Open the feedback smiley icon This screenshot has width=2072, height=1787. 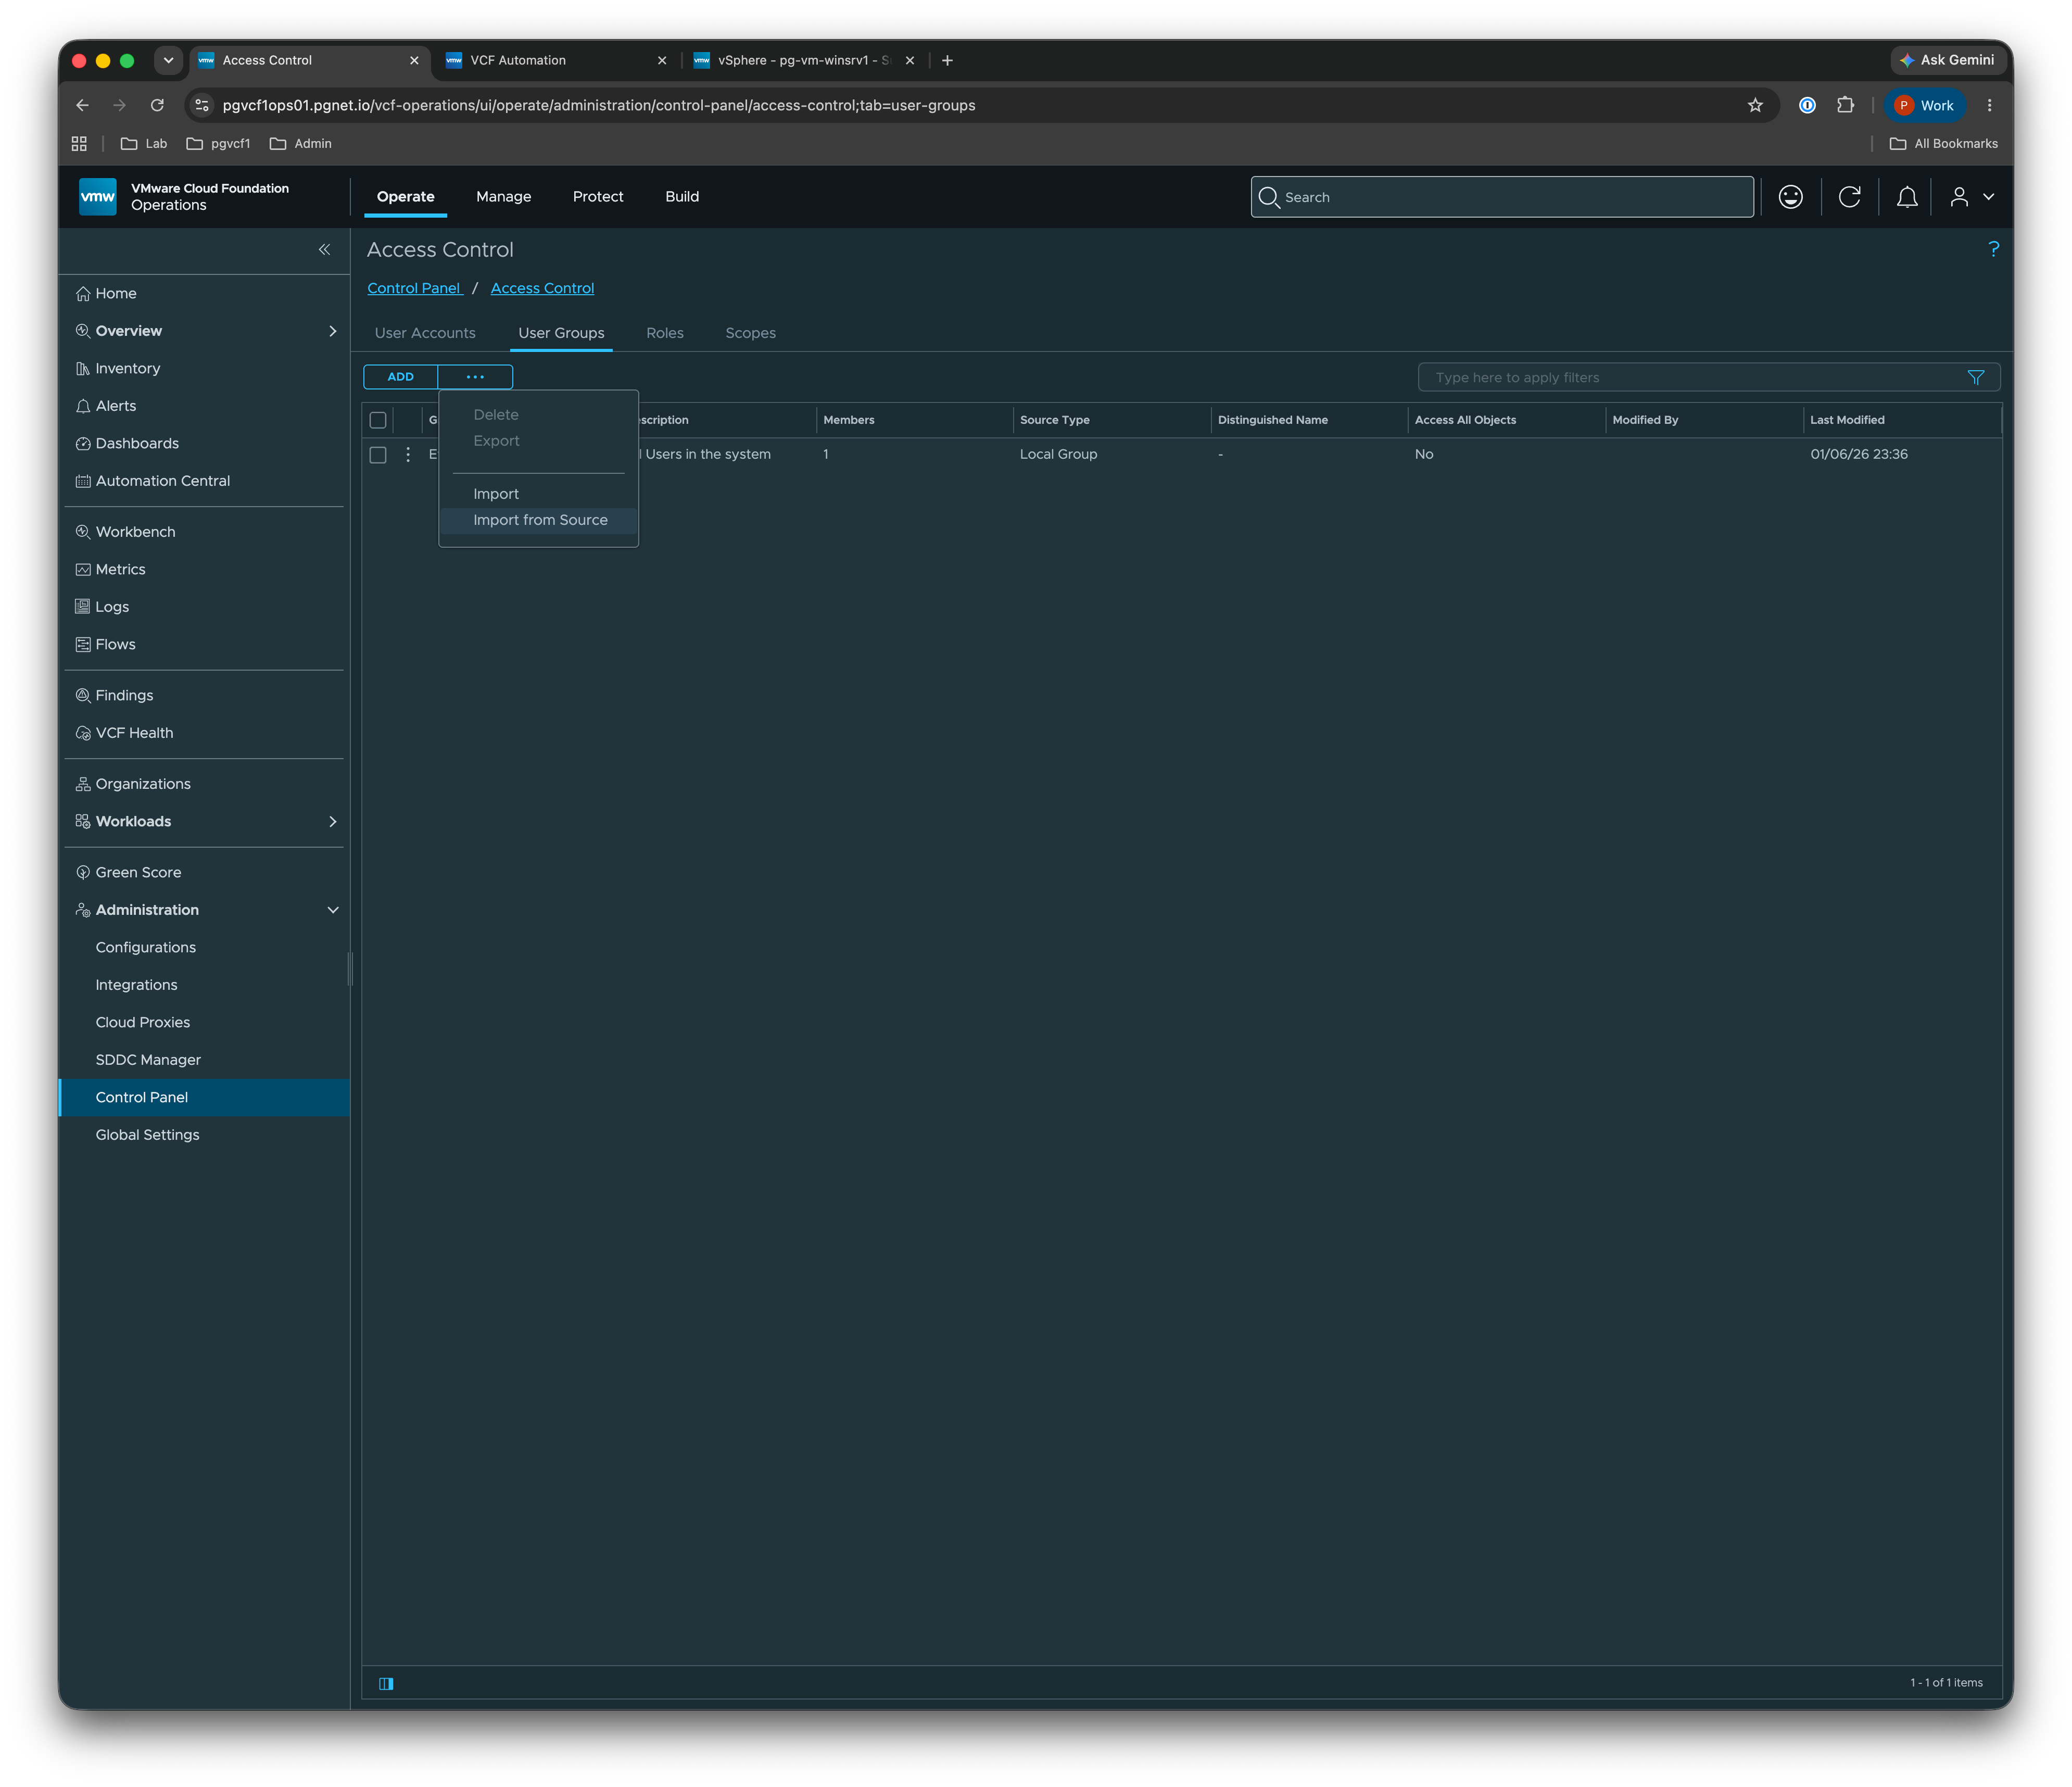coord(1790,197)
